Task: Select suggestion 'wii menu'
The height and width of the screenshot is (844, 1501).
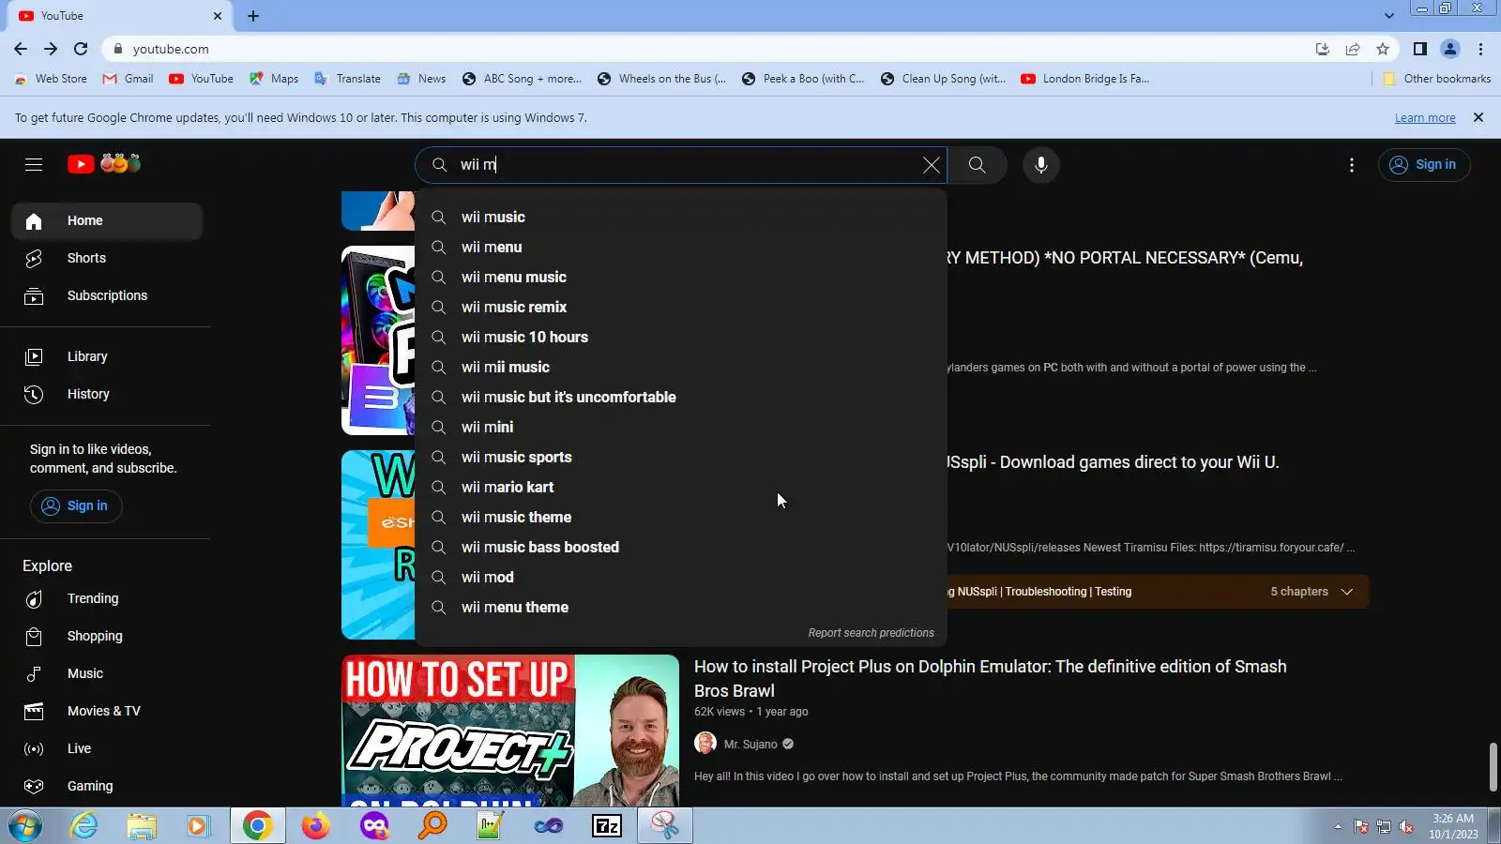Action: 681,248
